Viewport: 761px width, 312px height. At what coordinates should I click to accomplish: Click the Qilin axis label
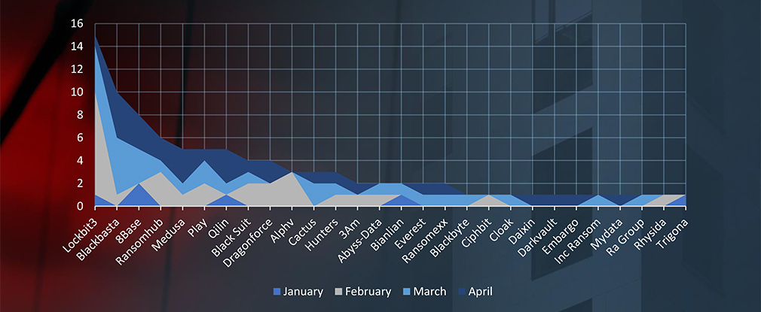[x=218, y=228]
